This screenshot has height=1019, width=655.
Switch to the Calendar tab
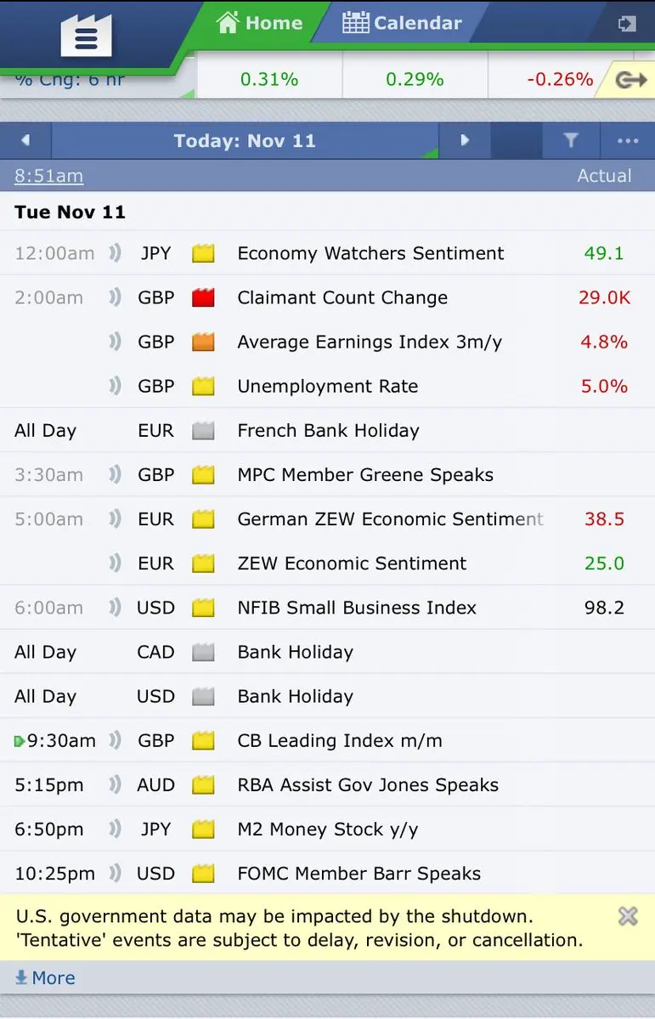click(x=402, y=24)
